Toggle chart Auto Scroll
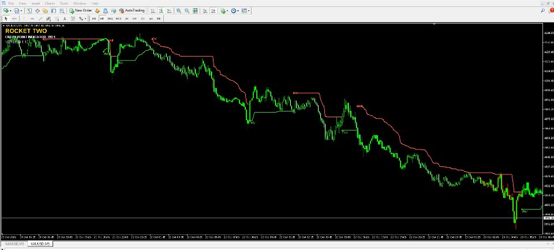The image size is (554, 250). pos(205,10)
